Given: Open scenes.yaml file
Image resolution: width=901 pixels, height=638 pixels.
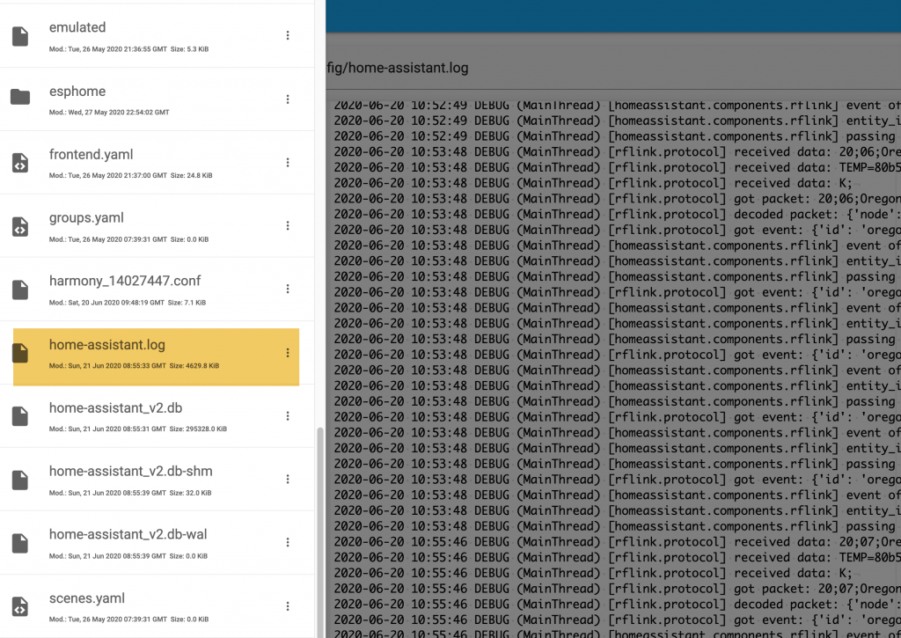Looking at the screenshot, I should tap(87, 599).
